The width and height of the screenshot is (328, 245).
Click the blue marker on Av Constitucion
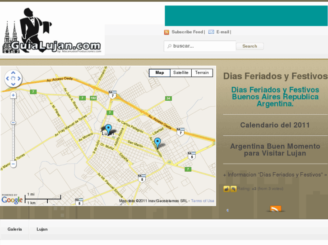pyautogui.click(x=157, y=143)
